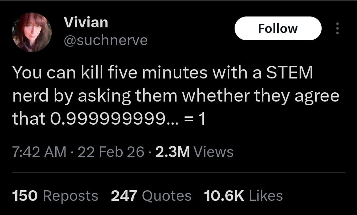Open the Quotes list
This screenshot has height=215, width=357.
tap(167, 196)
